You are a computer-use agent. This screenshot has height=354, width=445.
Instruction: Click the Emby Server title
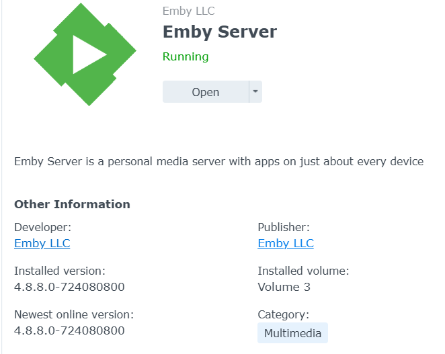[220, 32]
